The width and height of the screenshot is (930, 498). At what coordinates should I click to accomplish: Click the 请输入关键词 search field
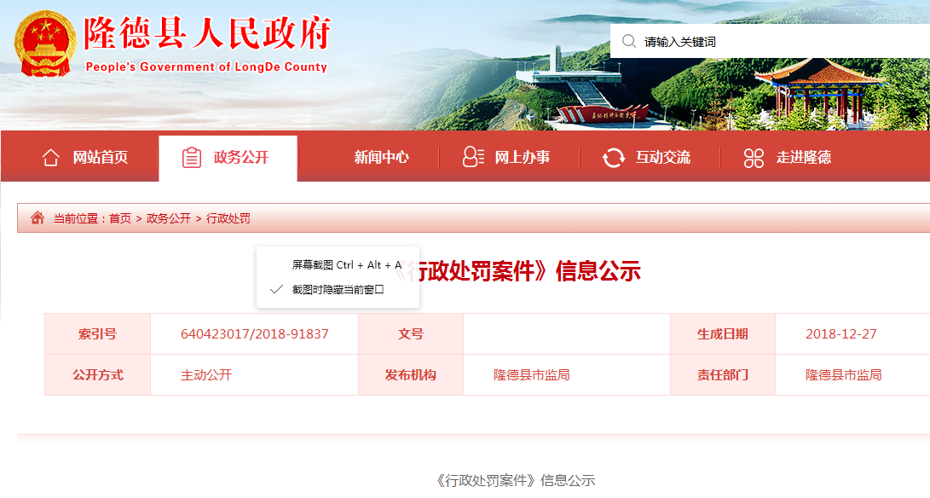770,42
